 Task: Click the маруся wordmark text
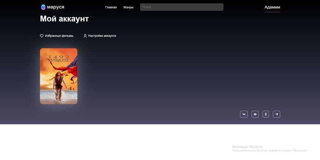pyautogui.click(x=55, y=7)
